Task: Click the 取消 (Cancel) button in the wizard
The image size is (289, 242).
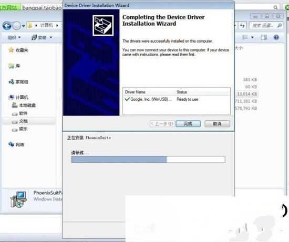Action: pyautogui.click(x=217, y=123)
